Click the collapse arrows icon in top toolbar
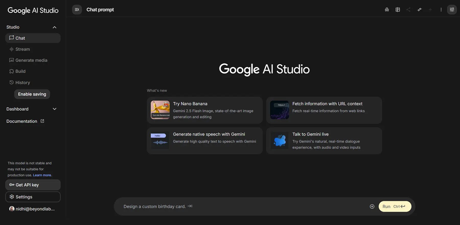This screenshot has height=225, width=460. tap(419, 10)
